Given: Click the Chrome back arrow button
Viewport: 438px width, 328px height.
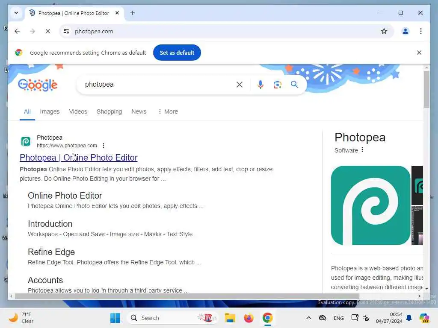Looking at the screenshot, I should coord(17,31).
